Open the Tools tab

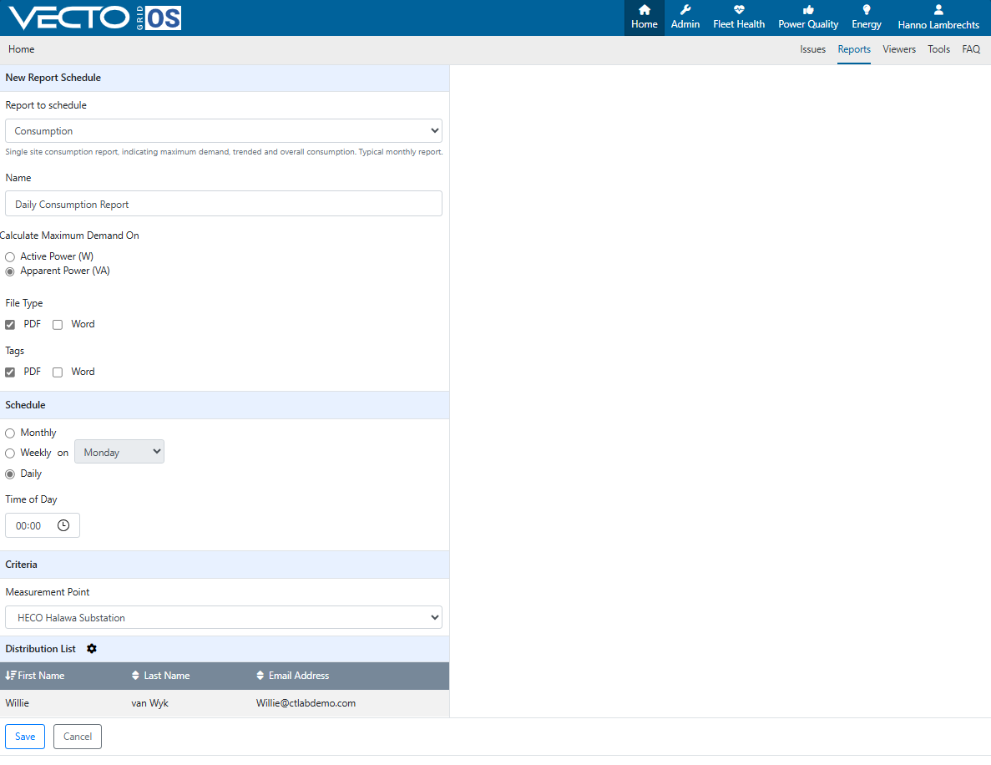coord(938,49)
